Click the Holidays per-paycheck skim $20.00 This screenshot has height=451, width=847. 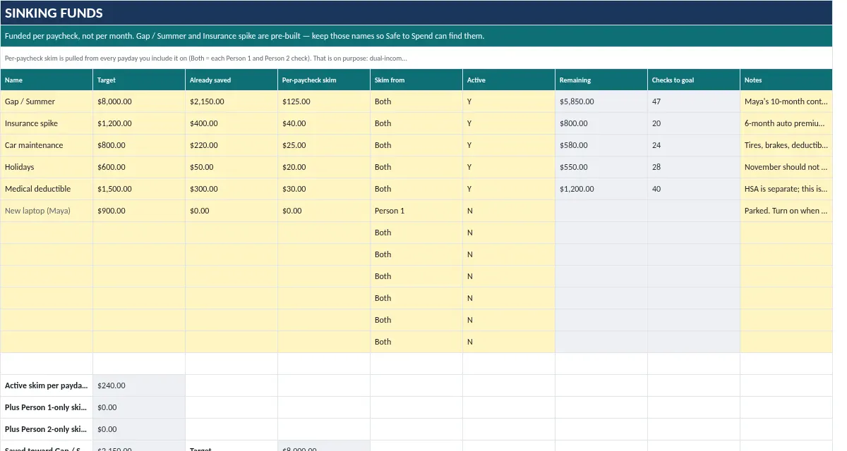[324, 167]
